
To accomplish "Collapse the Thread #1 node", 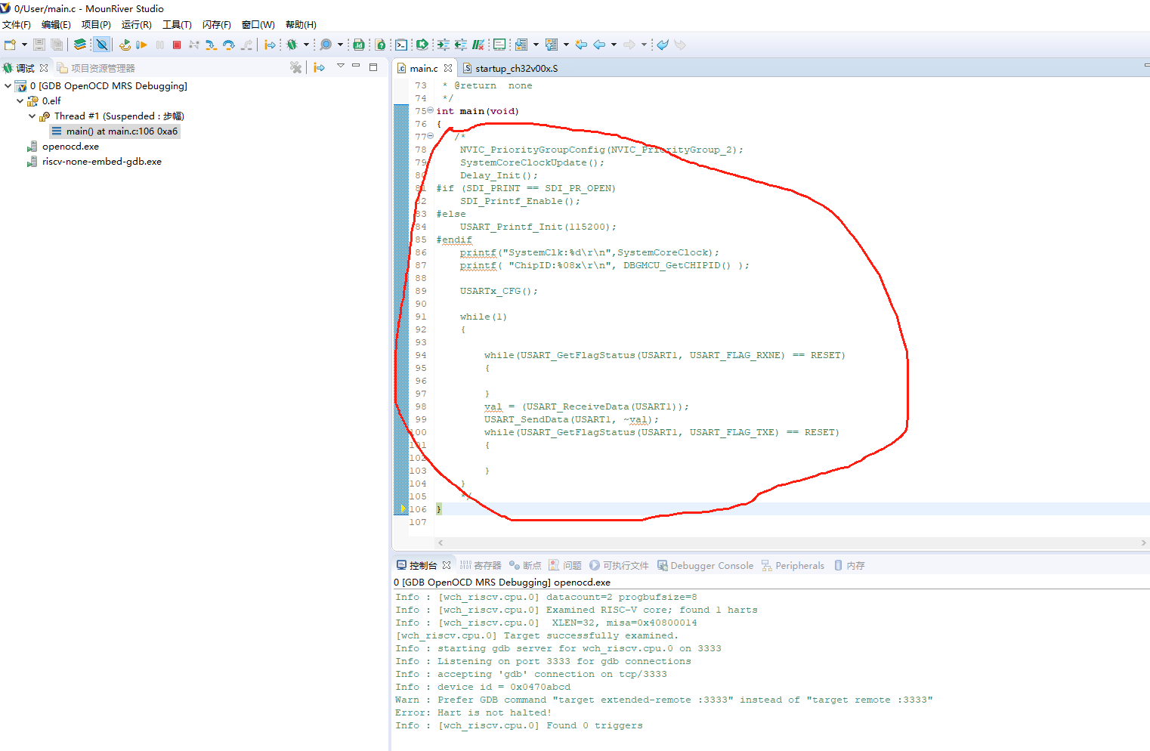I will pos(32,116).
